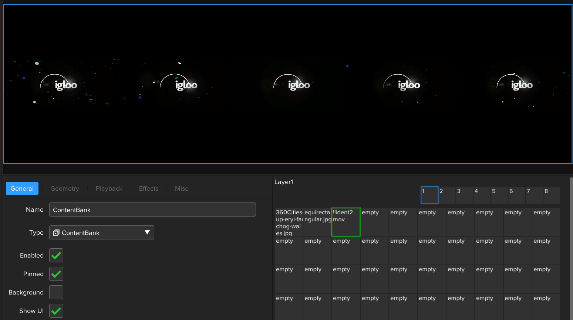The width and height of the screenshot is (573, 320).
Task: Disable the Show UI checkbox
Action: (x=56, y=311)
